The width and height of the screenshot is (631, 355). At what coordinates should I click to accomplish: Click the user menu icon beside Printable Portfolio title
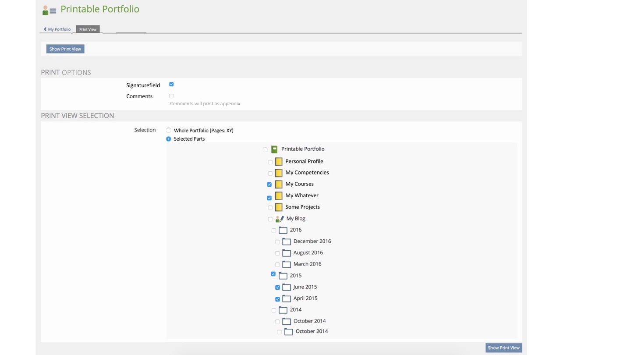[49, 10]
